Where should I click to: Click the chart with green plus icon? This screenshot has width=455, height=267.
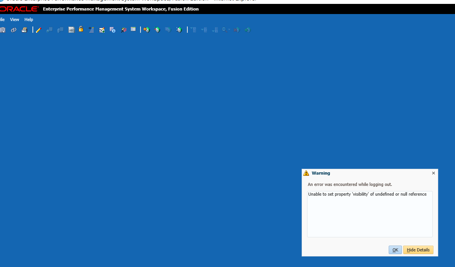coord(102,30)
